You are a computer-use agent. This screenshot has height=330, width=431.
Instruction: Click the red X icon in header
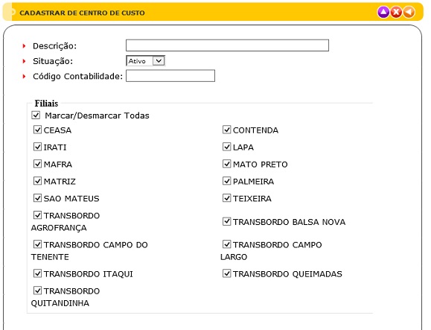[396, 13]
